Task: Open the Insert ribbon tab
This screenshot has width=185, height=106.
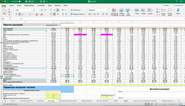Action: click(12, 5)
